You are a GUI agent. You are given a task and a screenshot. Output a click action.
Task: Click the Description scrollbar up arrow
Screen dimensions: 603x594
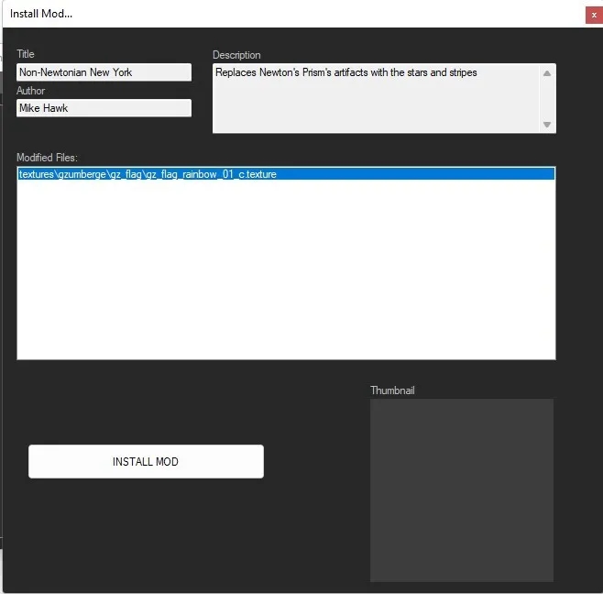(x=547, y=73)
